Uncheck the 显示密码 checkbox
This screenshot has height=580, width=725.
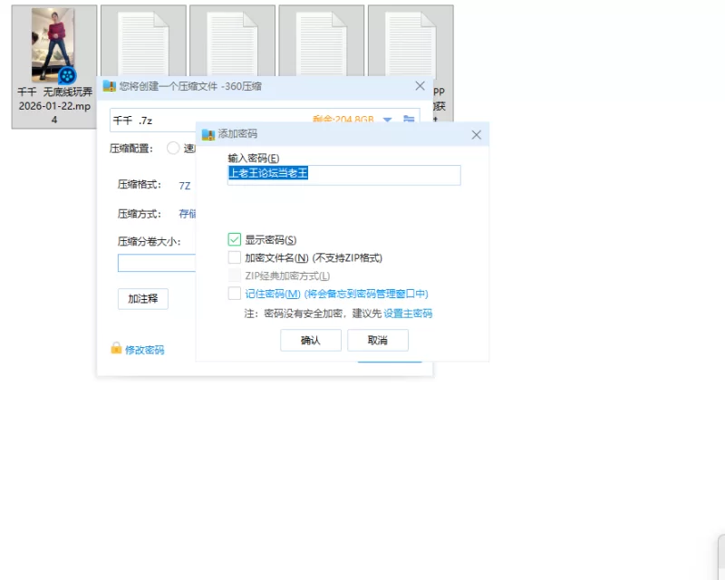coord(235,239)
